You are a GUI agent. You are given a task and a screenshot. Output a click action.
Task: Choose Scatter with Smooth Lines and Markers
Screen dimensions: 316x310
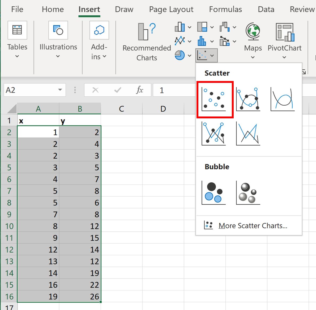tap(248, 99)
